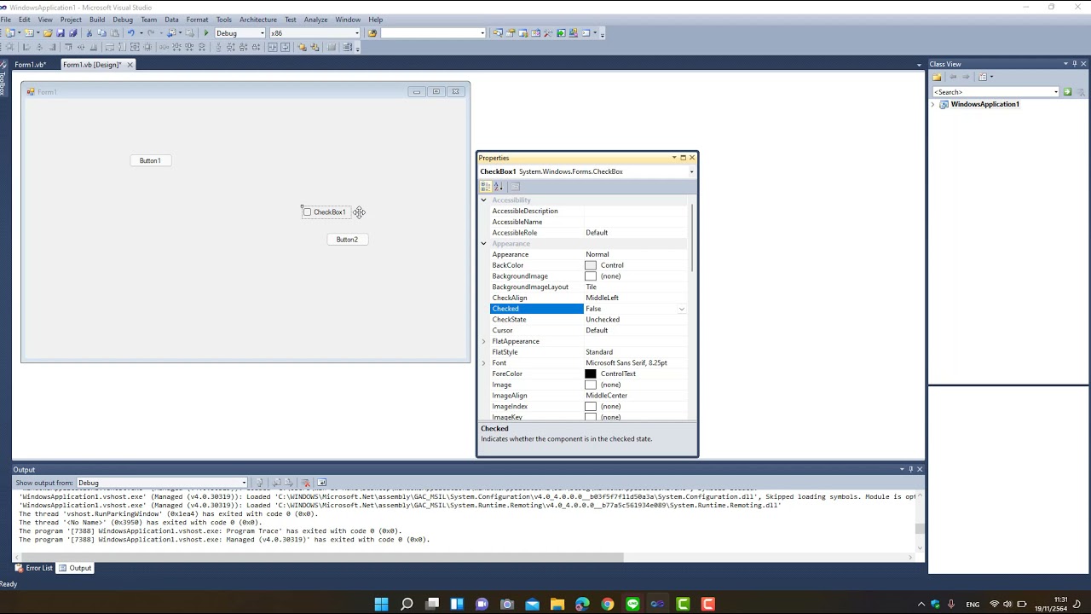Click Class View search input field

[x=995, y=92]
